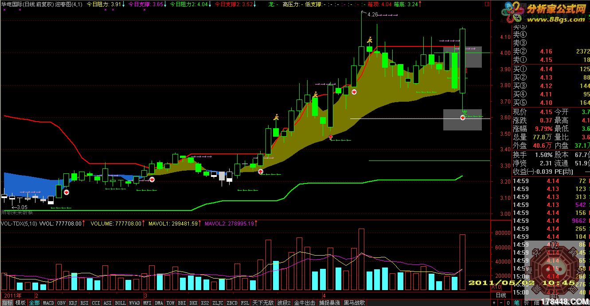Click the tick trade row with volume 9662

point(551,221)
